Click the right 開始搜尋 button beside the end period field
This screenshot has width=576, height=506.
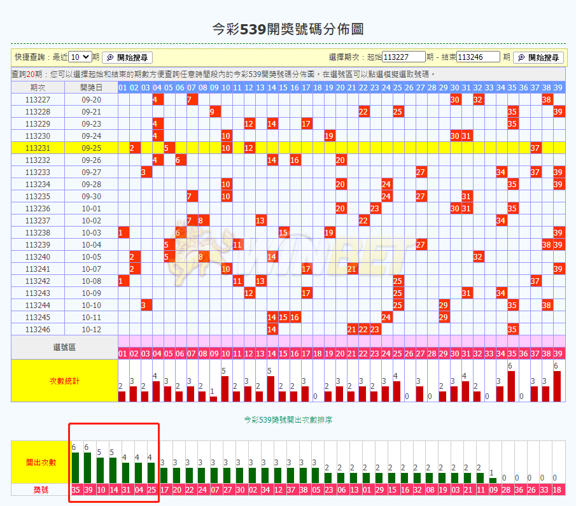[538, 57]
